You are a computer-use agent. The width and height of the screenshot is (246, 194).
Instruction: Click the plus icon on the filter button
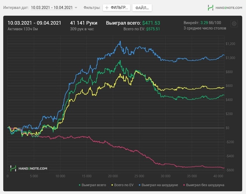(x=107, y=8)
